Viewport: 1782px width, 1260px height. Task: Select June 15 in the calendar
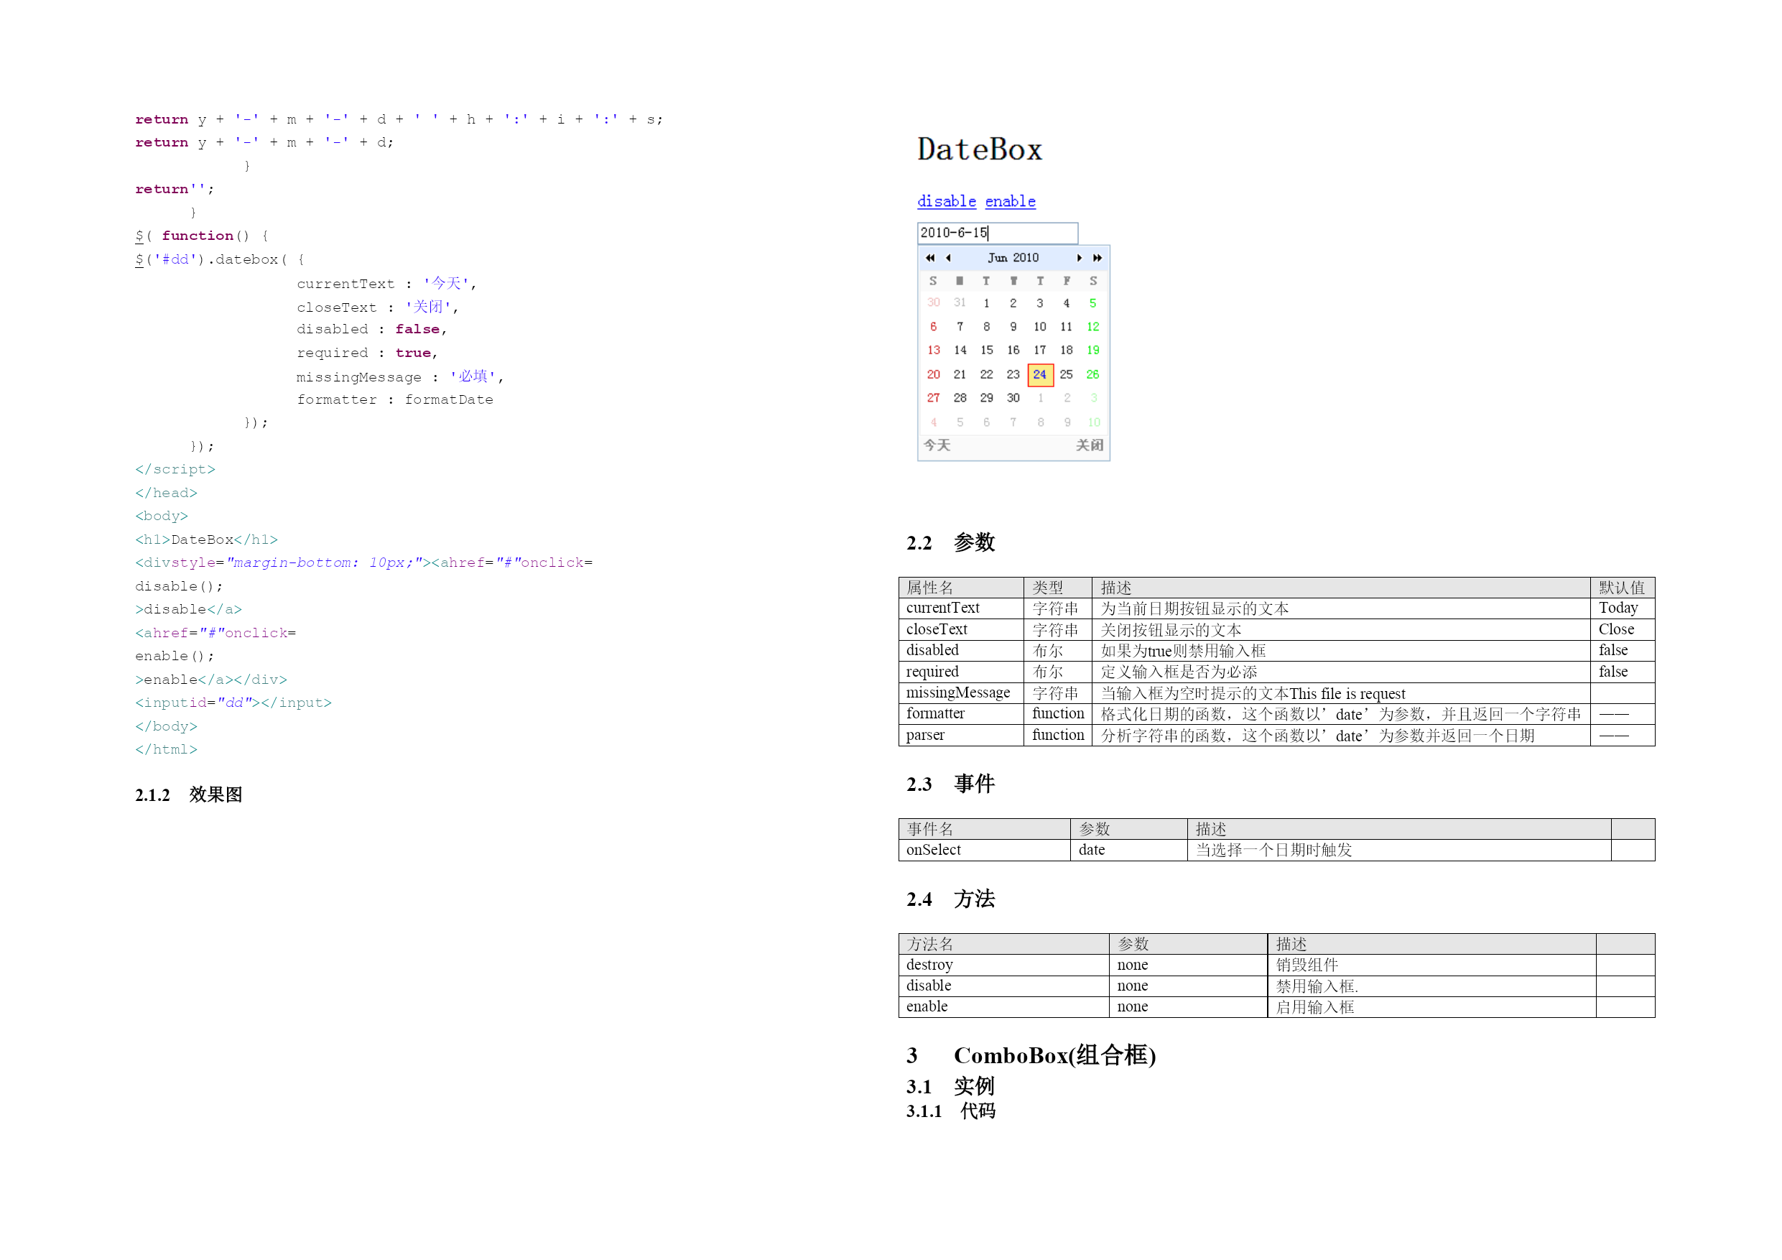click(x=986, y=350)
